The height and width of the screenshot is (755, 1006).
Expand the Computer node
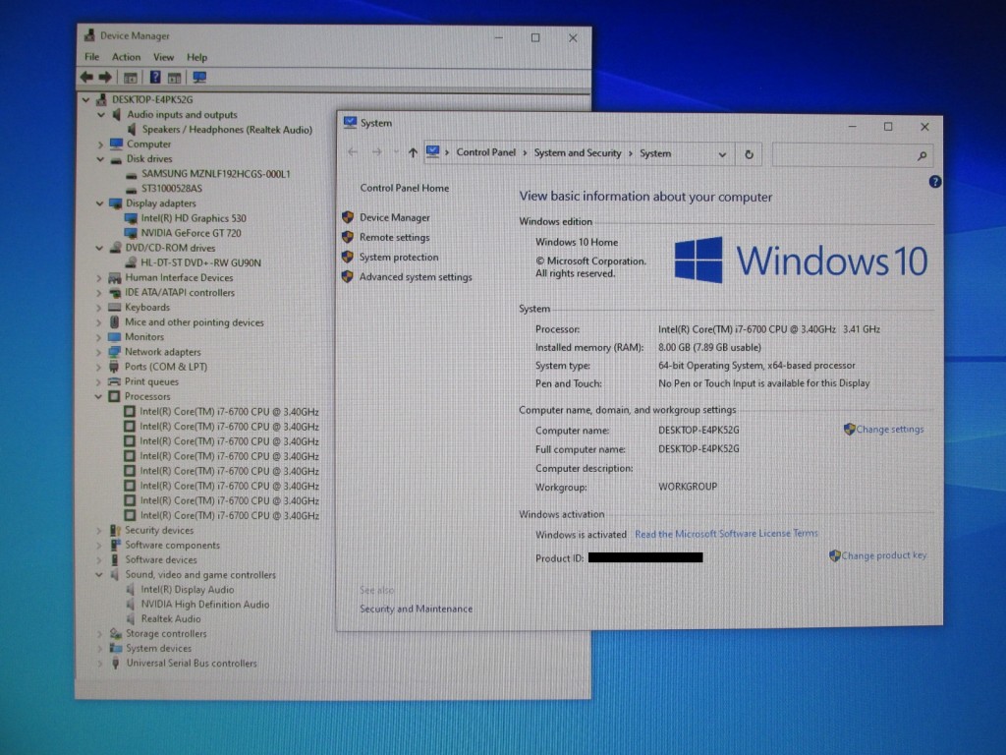(101, 145)
